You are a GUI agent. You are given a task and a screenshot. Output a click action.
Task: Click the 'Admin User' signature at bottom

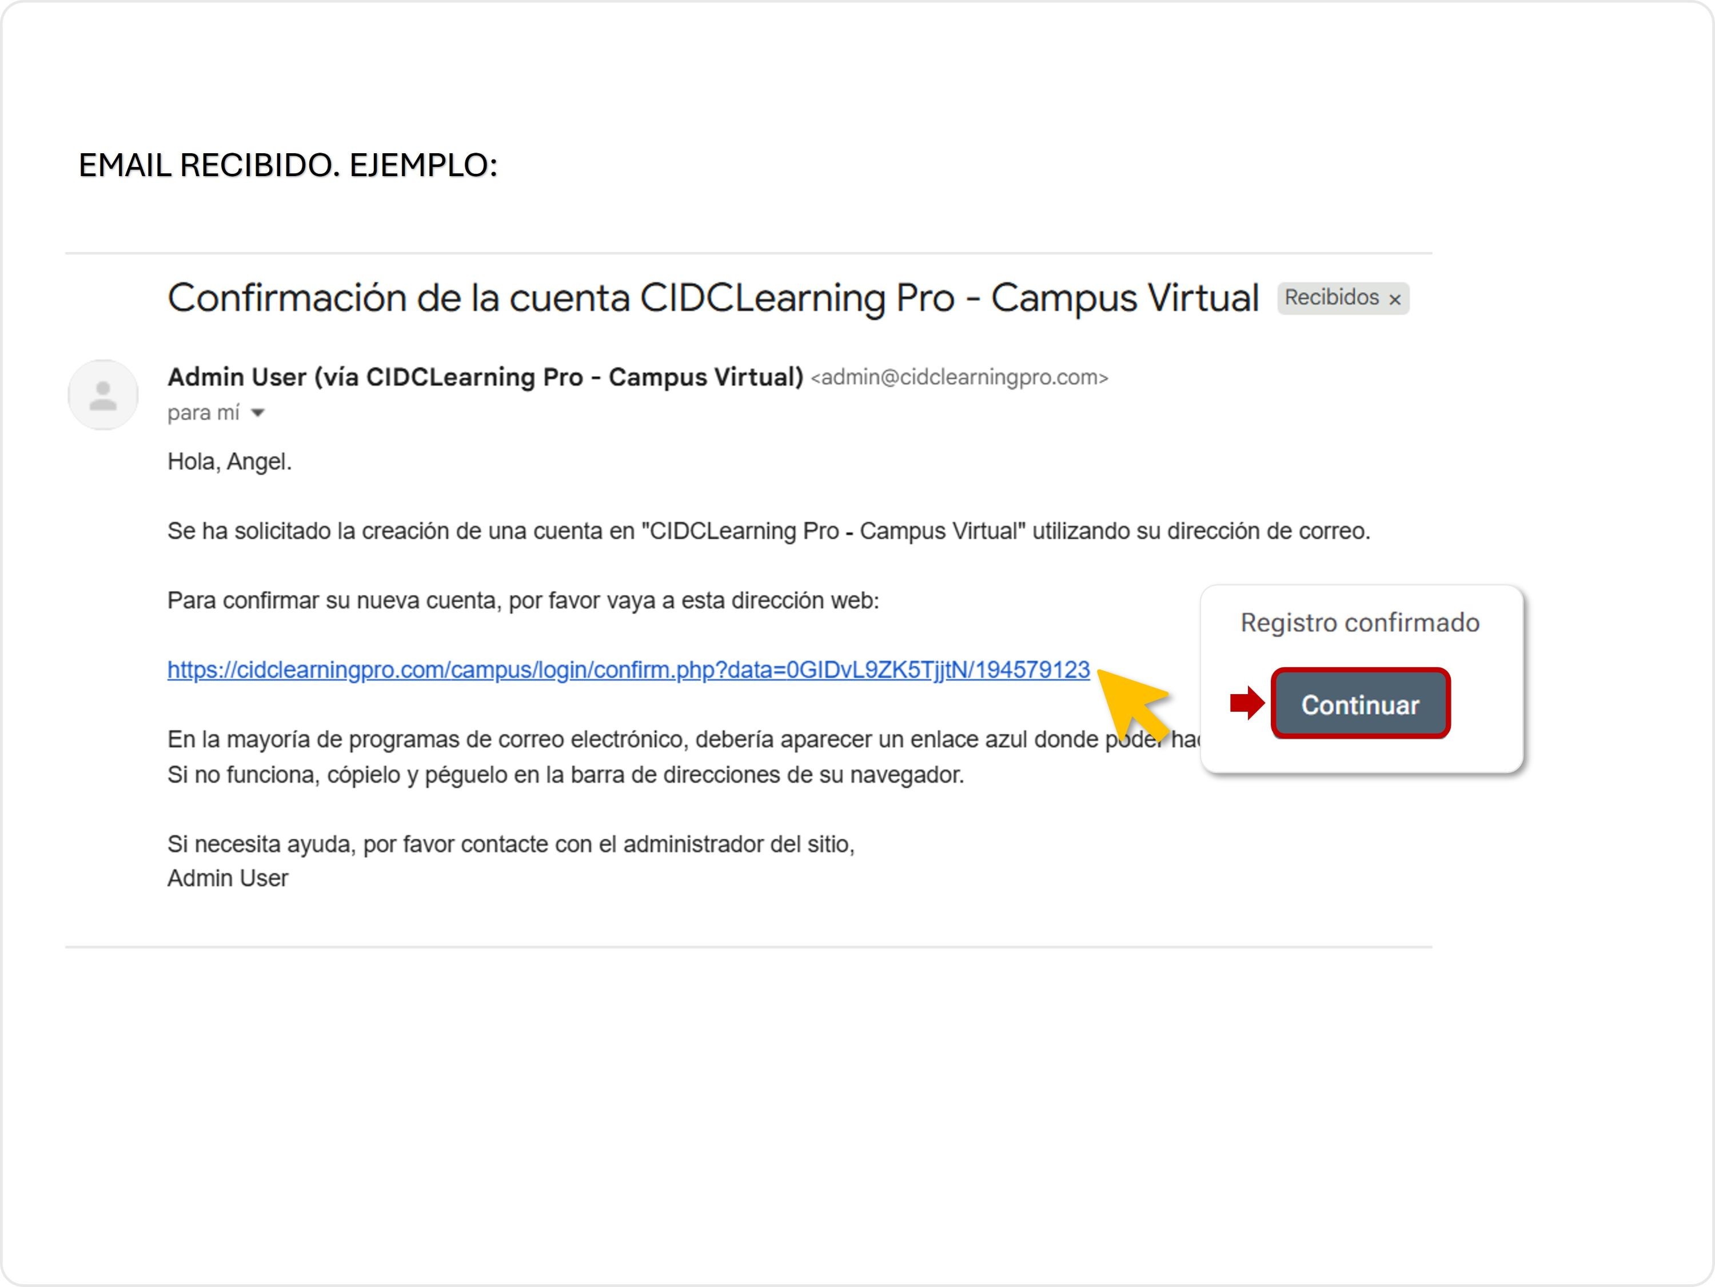(227, 878)
